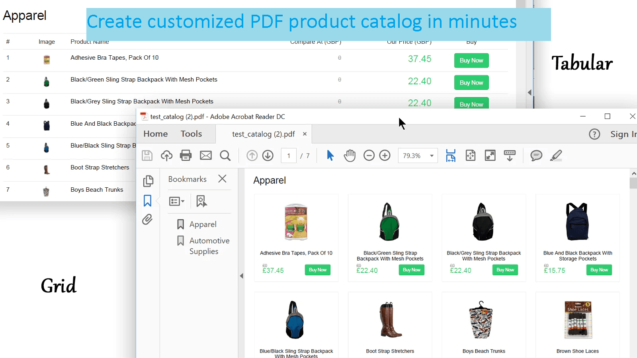Switch to the Tools tab
The height and width of the screenshot is (358, 637).
pyautogui.click(x=191, y=134)
